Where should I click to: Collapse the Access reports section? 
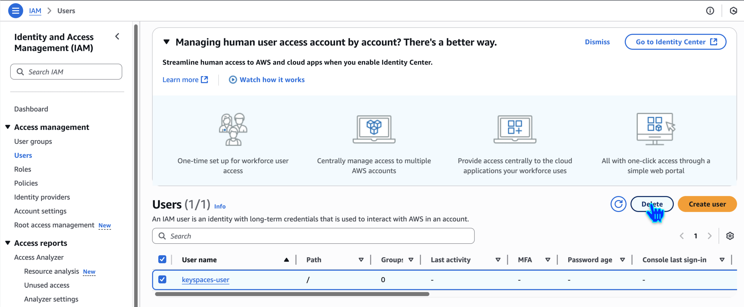(8, 243)
